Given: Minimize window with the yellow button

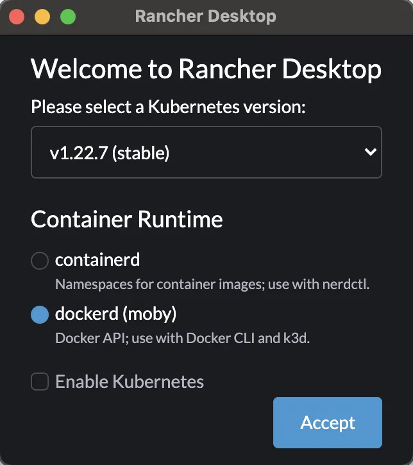Looking at the screenshot, I should (x=42, y=17).
